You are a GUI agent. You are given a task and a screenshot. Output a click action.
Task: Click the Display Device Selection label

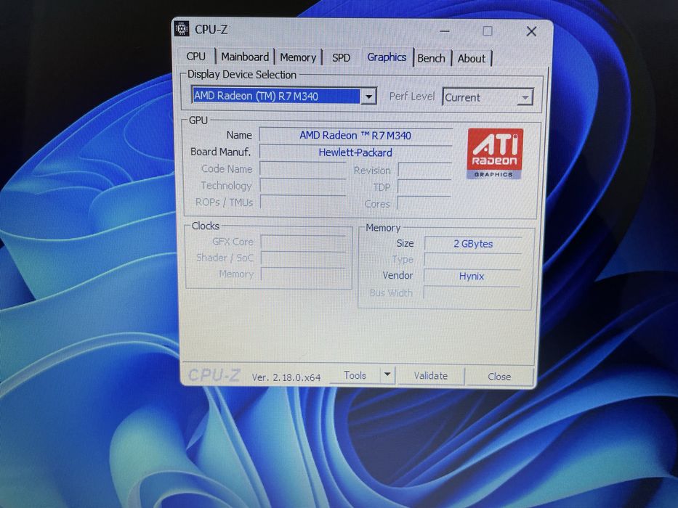click(x=242, y=74)
